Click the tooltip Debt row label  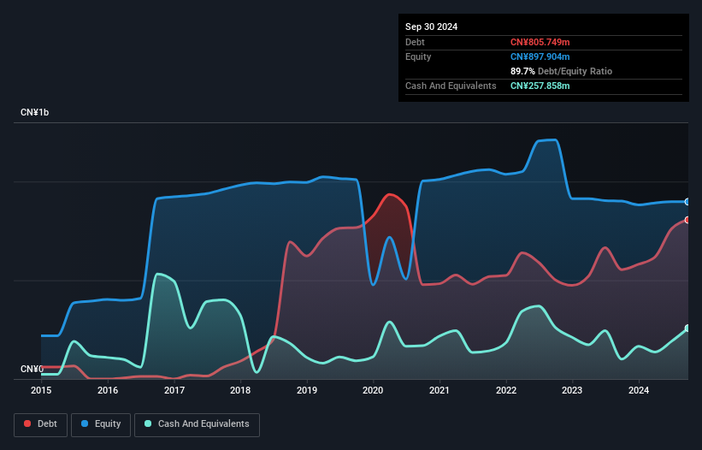click(415, 42)
